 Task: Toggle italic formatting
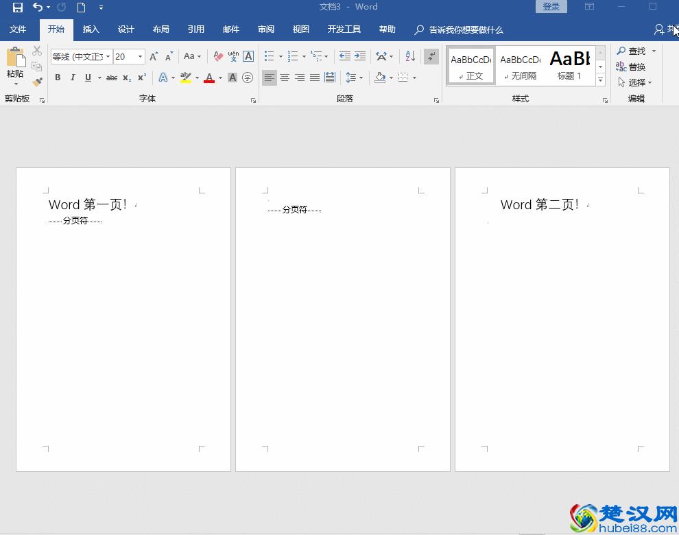(x=73, y=78)
